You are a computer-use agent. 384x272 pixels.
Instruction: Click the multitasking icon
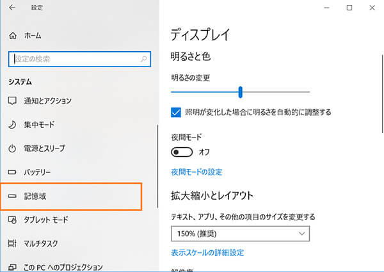tap(12, 244)
